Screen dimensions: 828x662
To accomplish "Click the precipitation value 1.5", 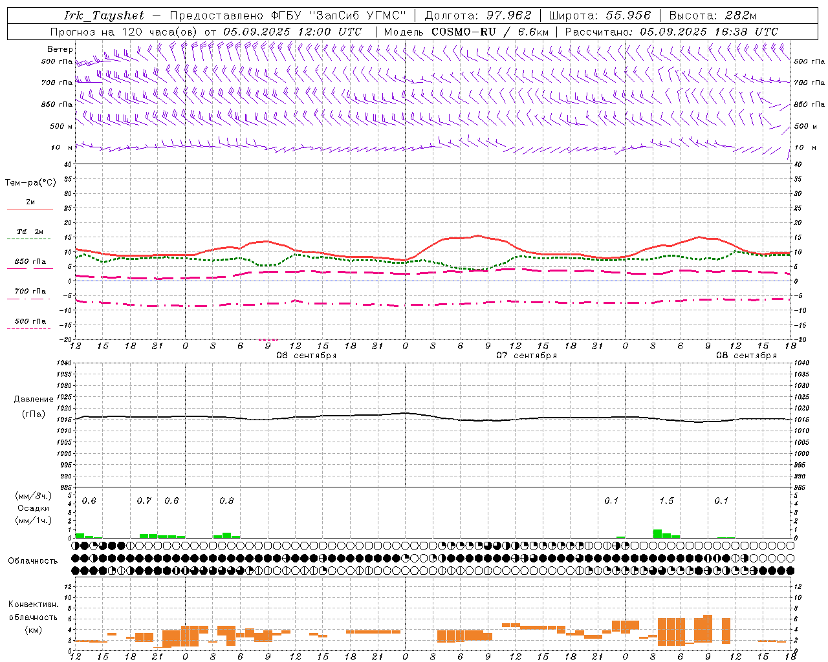I will click(x=666, y=500).
